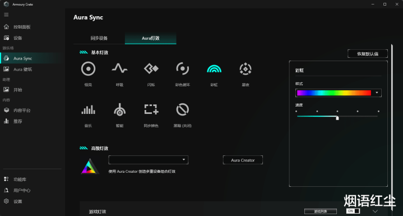Image resolution: width=403 pixels, height=216 pixels.
Task: Click the Aura Sync page title
Action: point(88,17)
